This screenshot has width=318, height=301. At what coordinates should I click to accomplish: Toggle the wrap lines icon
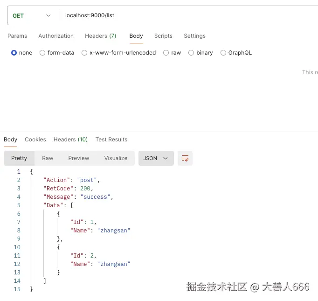185,158
